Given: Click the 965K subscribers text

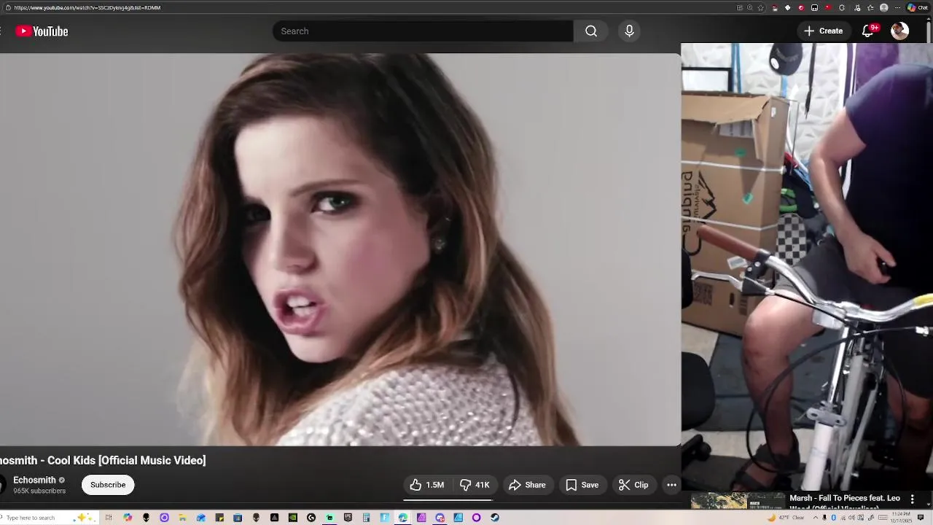Looking at the screenshot, I should point(39,491).
